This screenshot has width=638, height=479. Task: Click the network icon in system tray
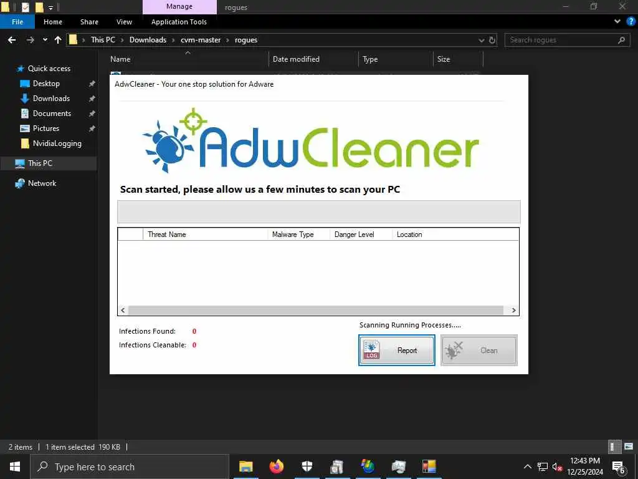pyautogui.click(x=543, y=467)
